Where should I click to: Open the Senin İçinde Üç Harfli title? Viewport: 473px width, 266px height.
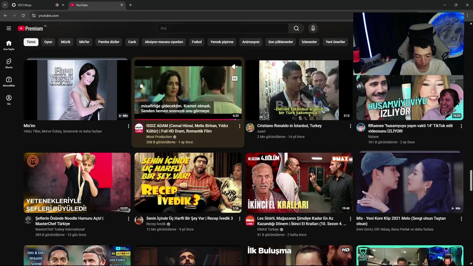point(190,218)
